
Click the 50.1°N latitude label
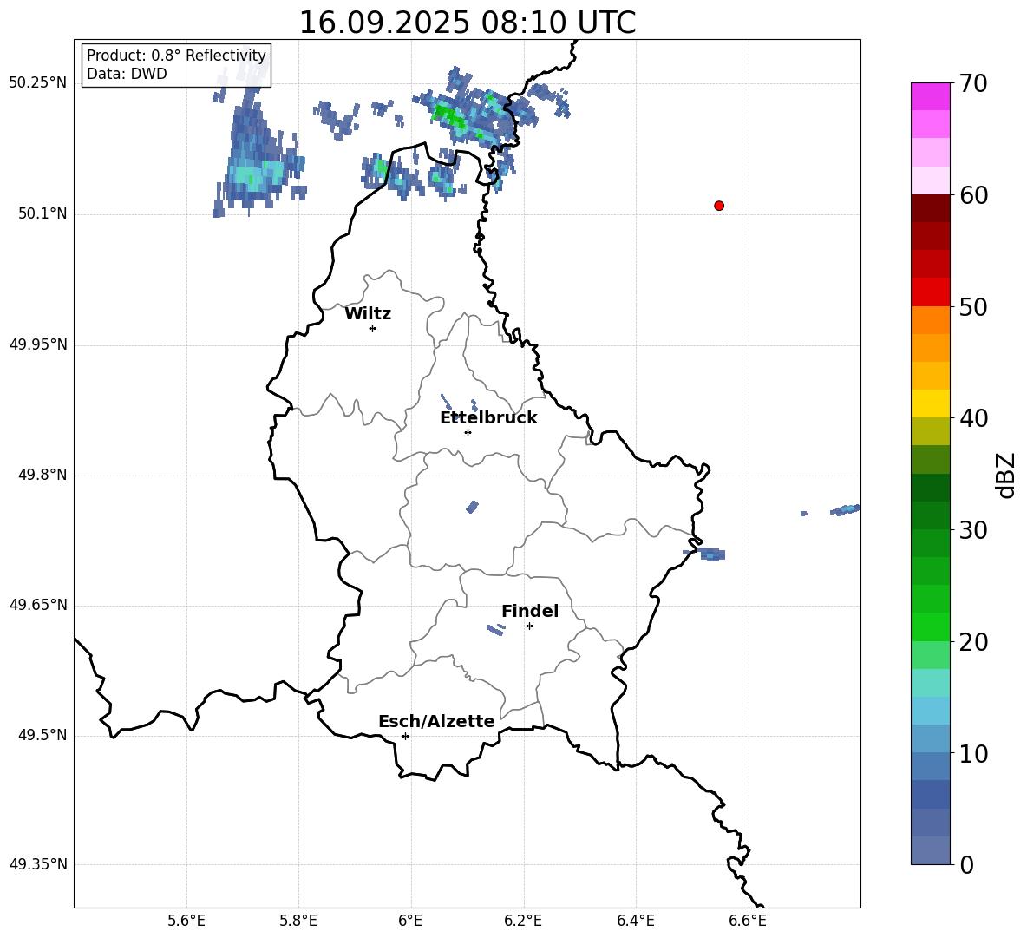pyautogui.click(x=43, y=214)
